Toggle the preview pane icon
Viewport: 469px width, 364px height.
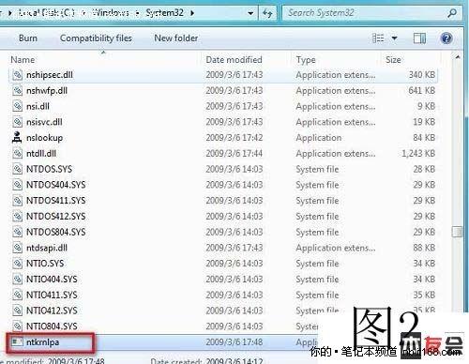[x=419, y=38]
